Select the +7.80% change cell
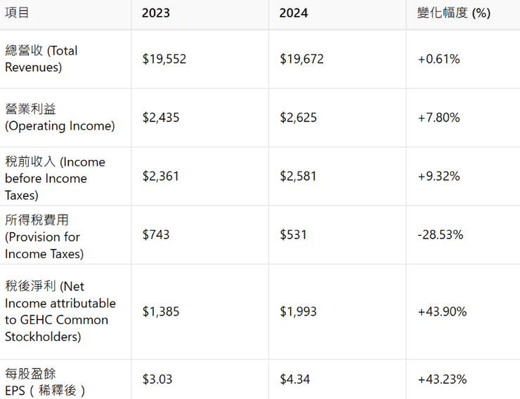This screenshot has width=520, height=399. click(438, 117)
